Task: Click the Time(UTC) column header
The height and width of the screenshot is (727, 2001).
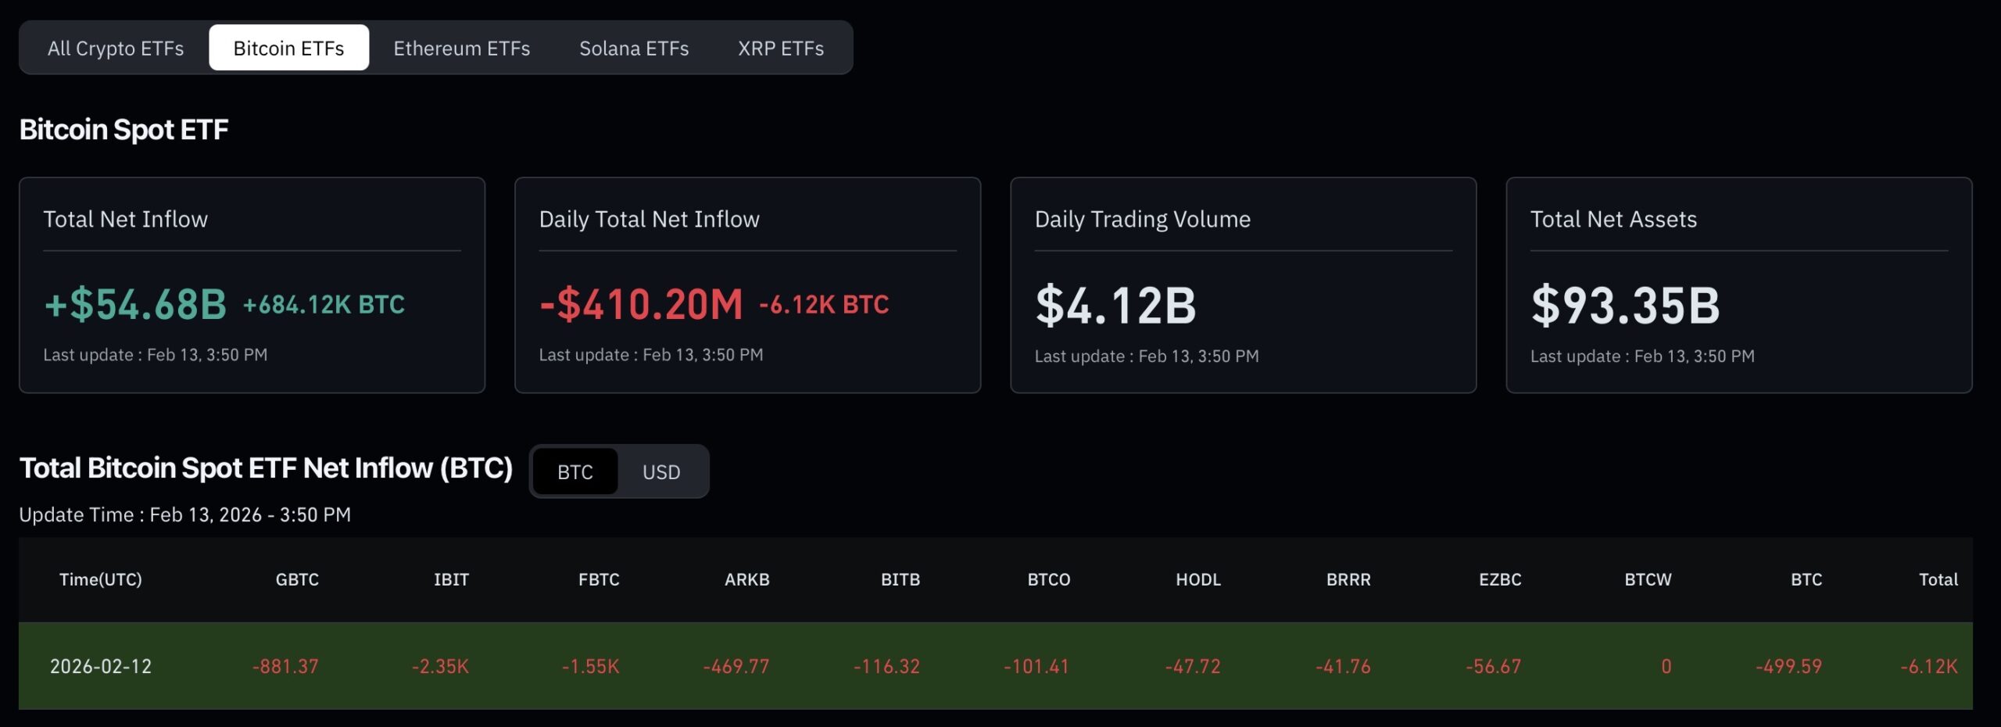Action: tap(102, 579)
